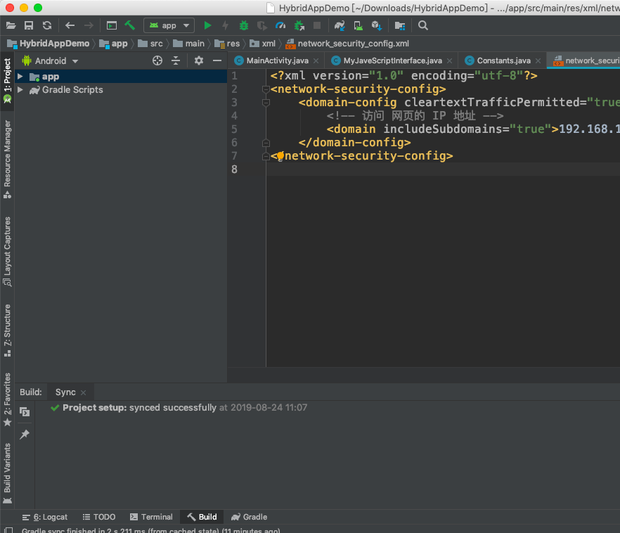Switch to MyJaveScriptInterface.java tab

[x=392, y=60]
